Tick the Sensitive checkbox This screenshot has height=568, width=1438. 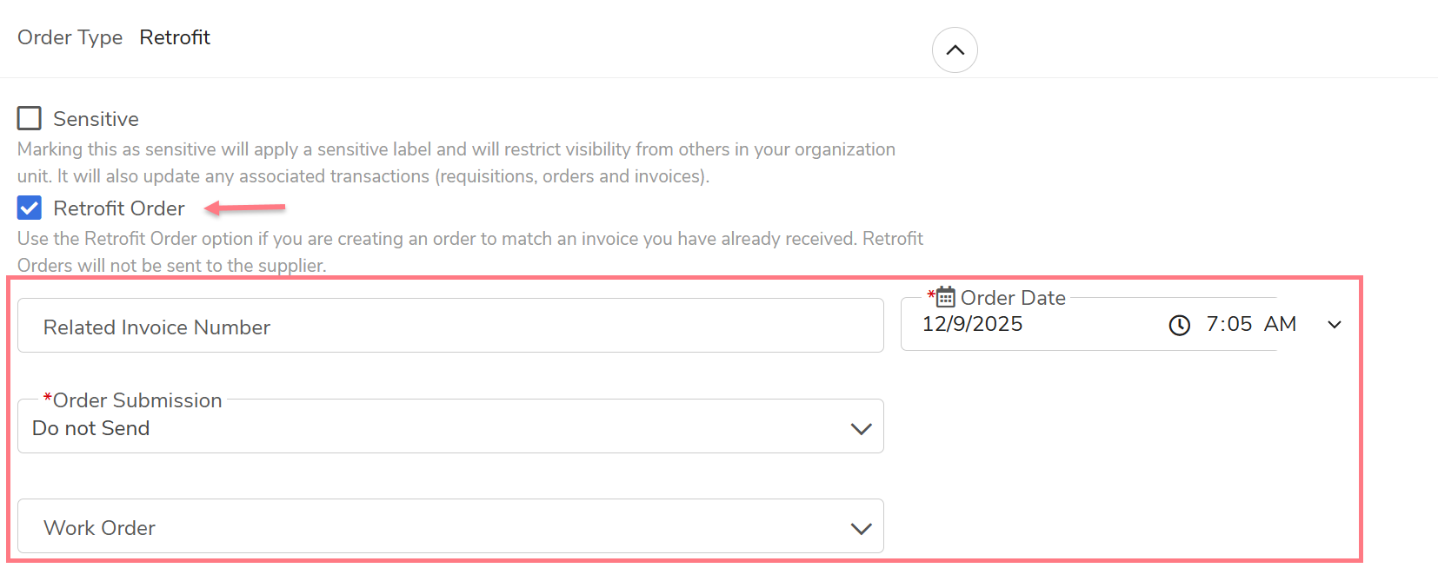pos(30,118)
